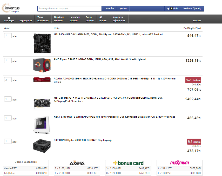Click the inventus logo
This screenshot has height=176, width=222.
click(x=11, y=8)
